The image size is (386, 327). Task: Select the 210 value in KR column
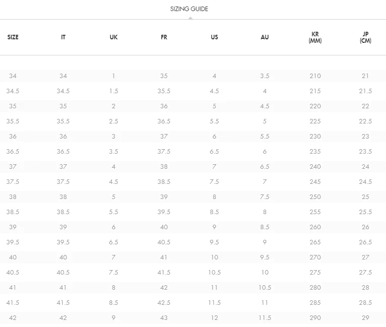(x=315, y=76)
